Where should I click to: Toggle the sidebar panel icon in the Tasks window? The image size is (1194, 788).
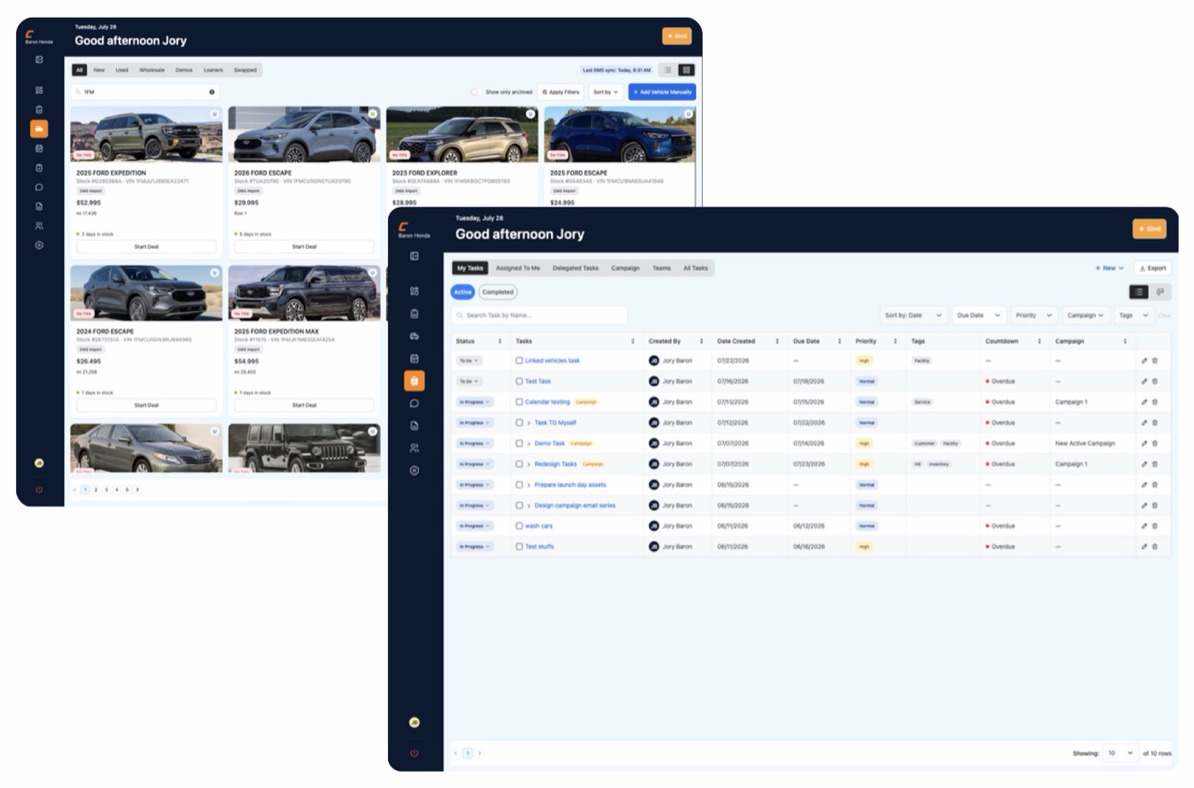[414, 256]
